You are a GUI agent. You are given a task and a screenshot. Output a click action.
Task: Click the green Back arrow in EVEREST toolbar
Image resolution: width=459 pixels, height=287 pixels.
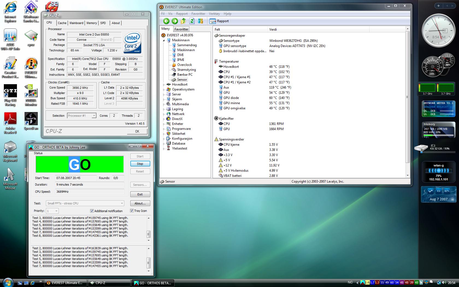[x=166, y=21]
